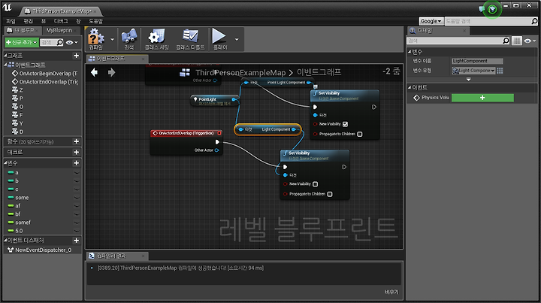This screenshot has height=303, width=541.
Task: Compile the blueprint with the 컴파일 icon
Action: pyautogui.click(x=96, y=39)
